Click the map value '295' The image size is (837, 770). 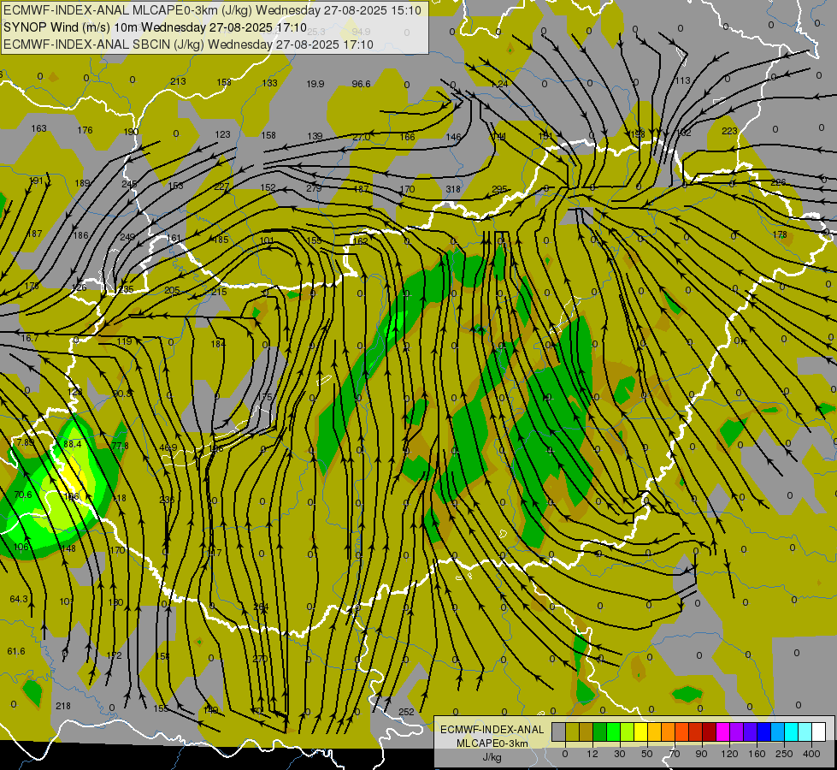(499, 189)
